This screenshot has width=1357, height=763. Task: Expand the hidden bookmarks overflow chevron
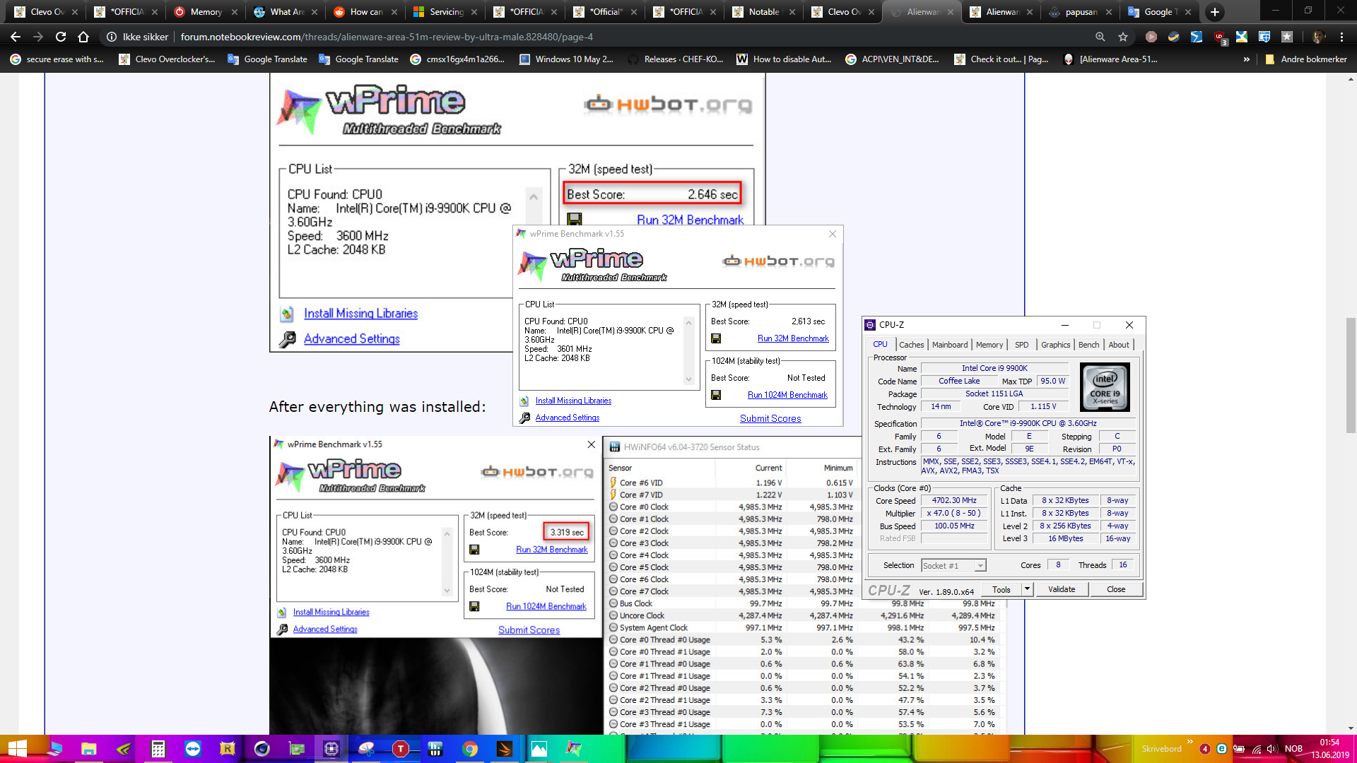[x=1246, y=59]
